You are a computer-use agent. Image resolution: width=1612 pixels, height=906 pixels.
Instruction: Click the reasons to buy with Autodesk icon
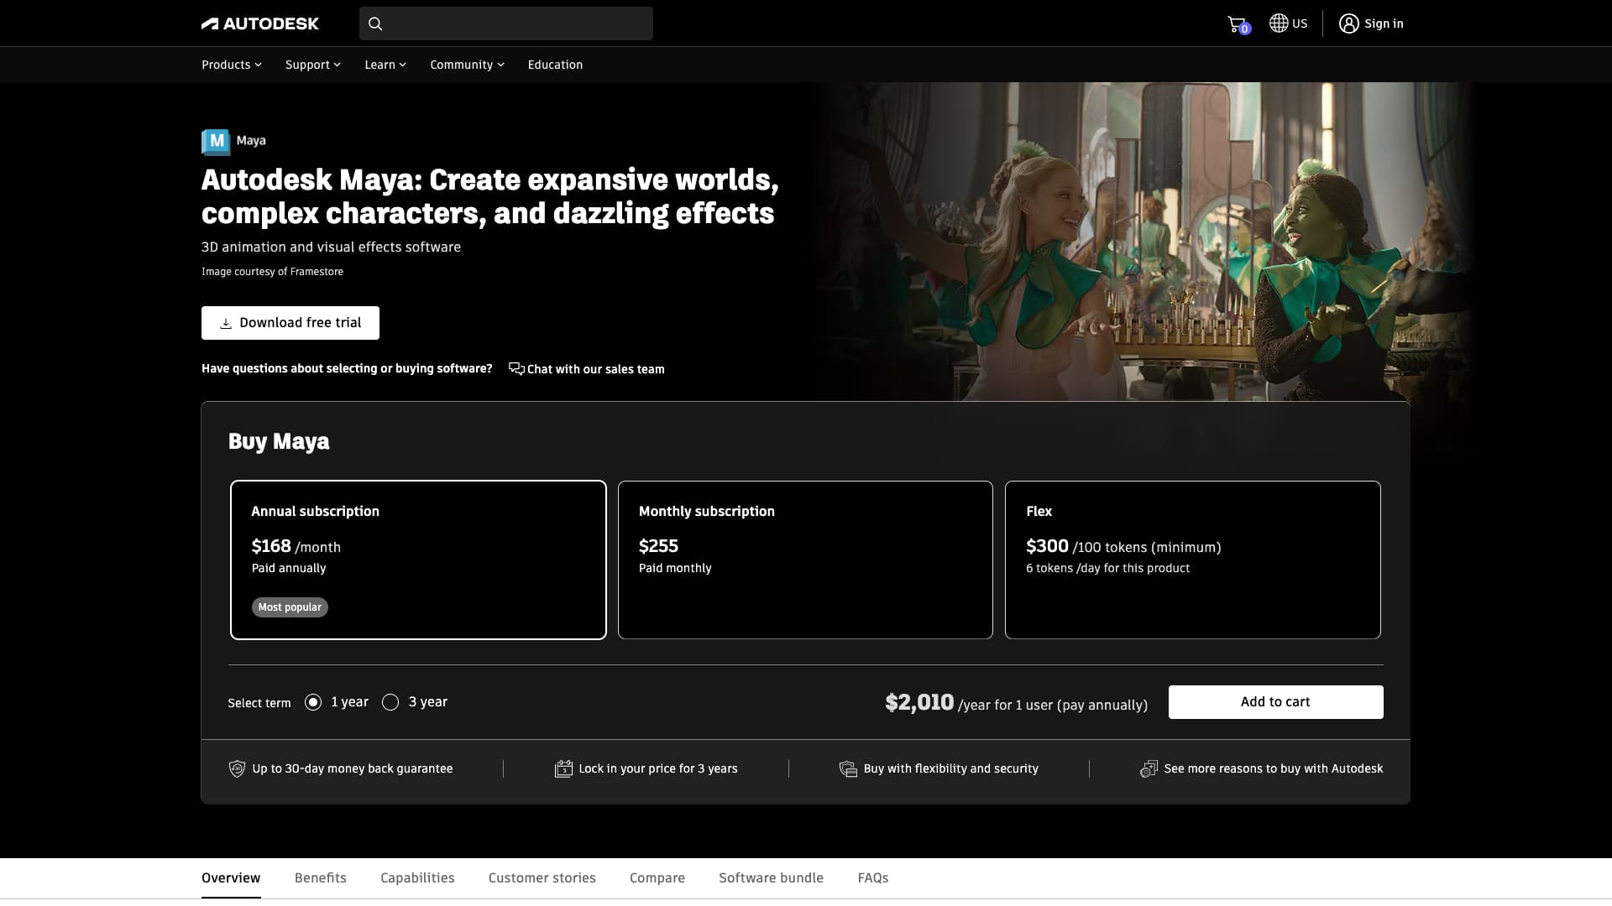1149,768
